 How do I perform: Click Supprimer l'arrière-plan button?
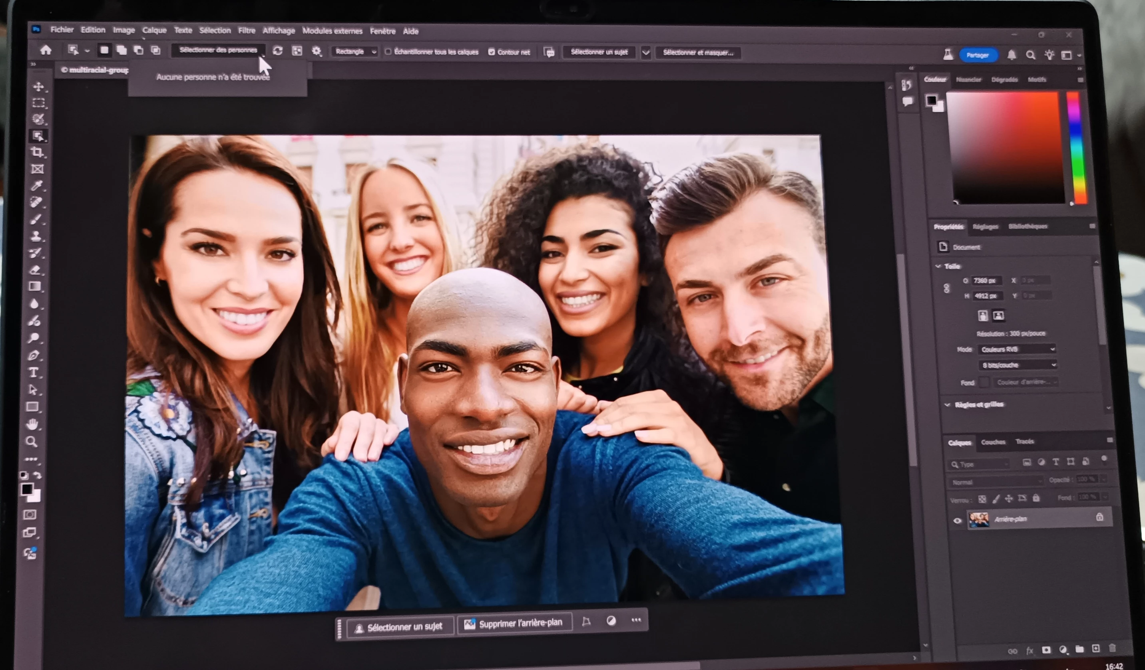click(x=514, y=624)
